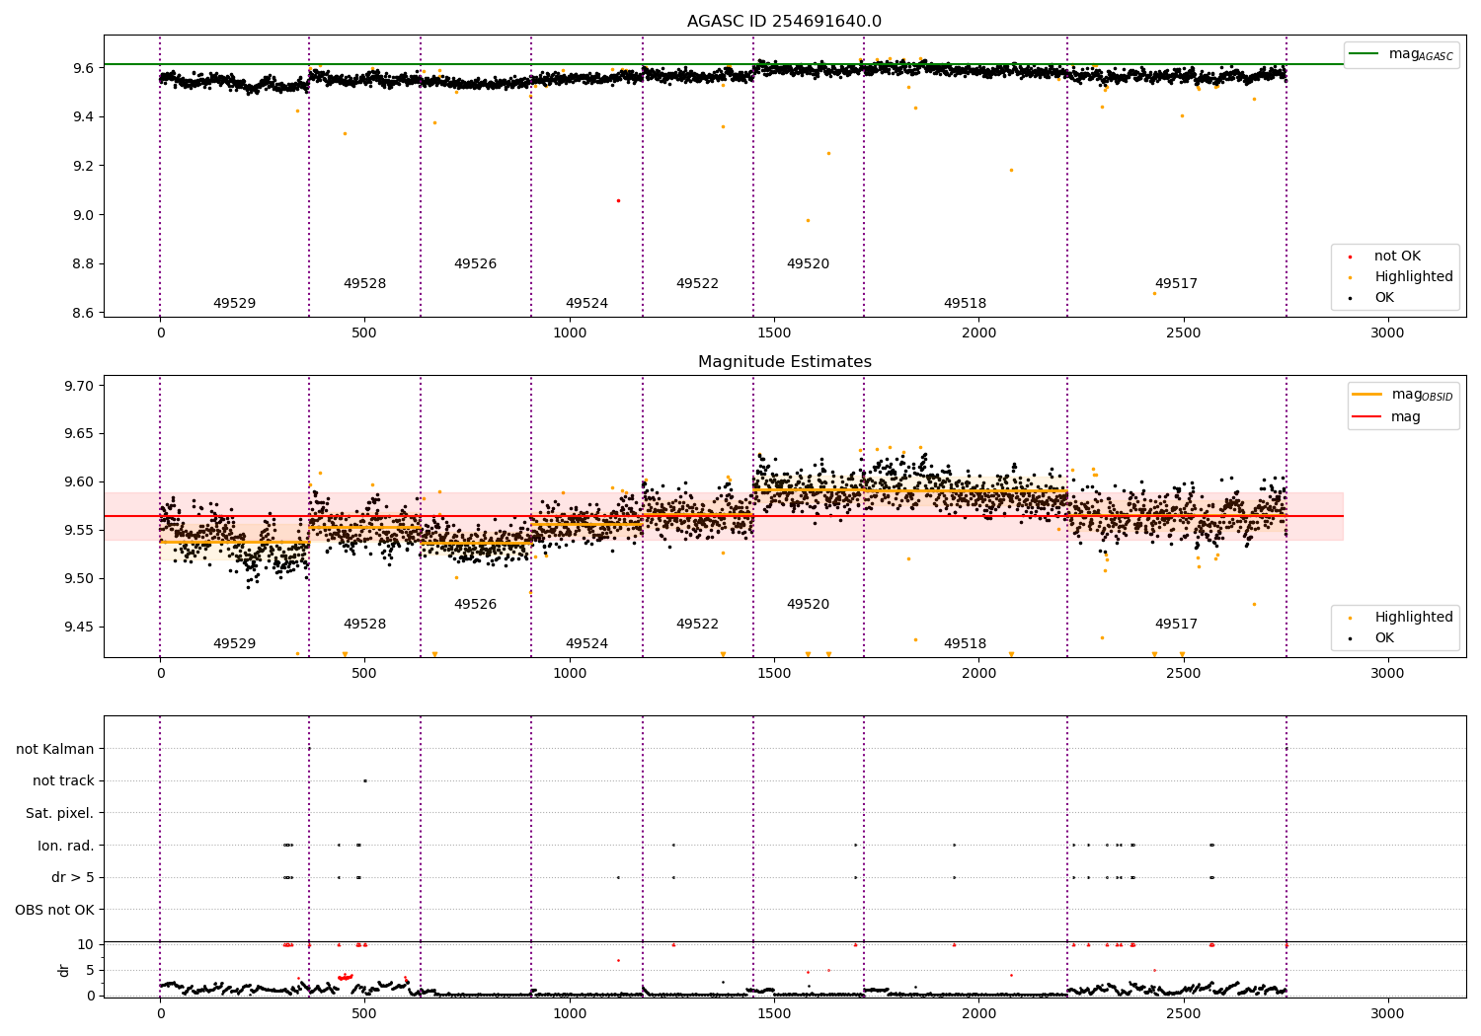Viewport: 1481px width, 1036px height.
Task: Click the top plot's x-axis tick 2000
Action: coord(978,333)
